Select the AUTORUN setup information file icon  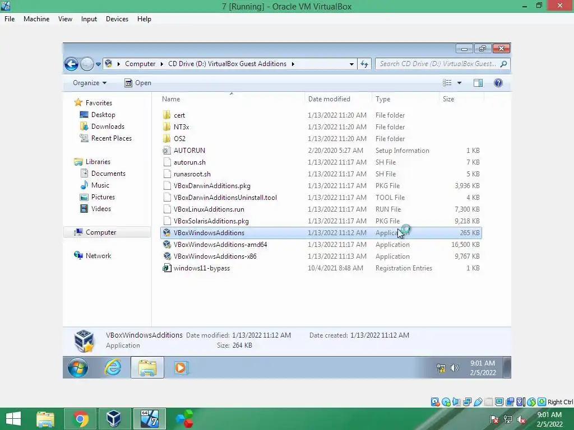[167, 150]
